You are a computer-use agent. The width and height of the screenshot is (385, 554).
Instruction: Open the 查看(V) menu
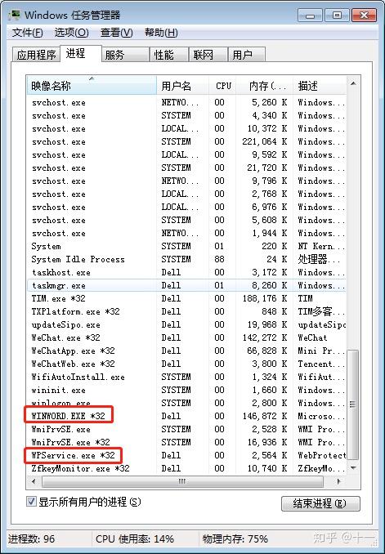[x=116, y=33]
